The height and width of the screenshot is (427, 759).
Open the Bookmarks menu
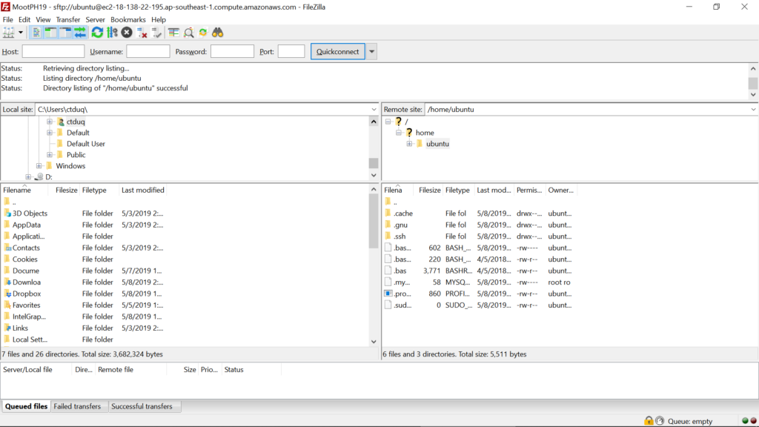pyautogui.click(x=127, y=20)
